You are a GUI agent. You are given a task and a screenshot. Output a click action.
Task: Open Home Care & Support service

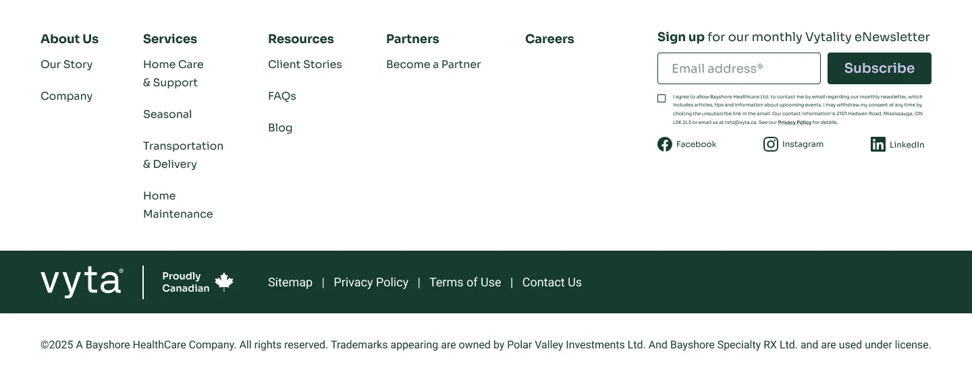173,73
